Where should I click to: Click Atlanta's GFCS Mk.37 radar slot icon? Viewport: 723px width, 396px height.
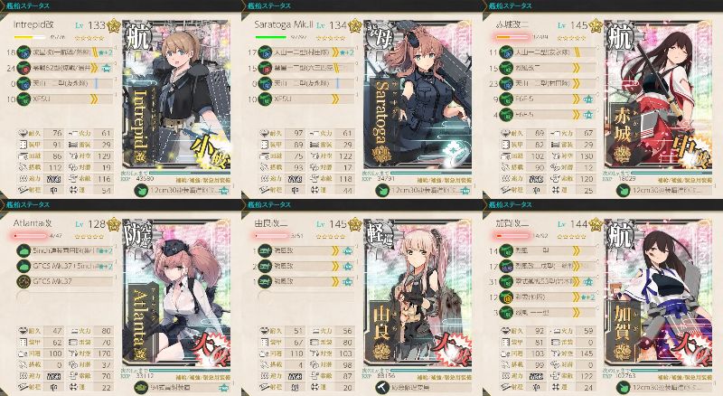[x=23, y=281]
